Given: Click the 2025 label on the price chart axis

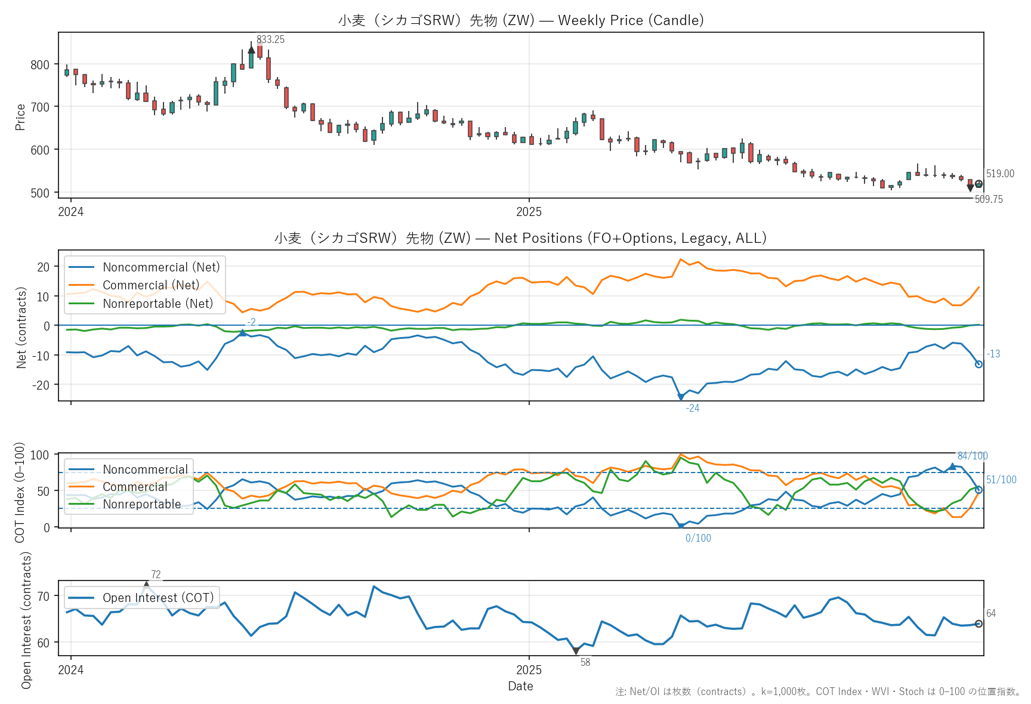Looking at the screenshot, I should 529,212.
